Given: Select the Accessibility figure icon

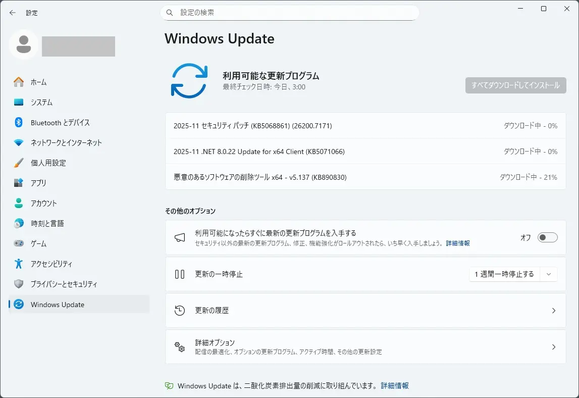Looking at the screenshot, I should [x=19, y=264].
